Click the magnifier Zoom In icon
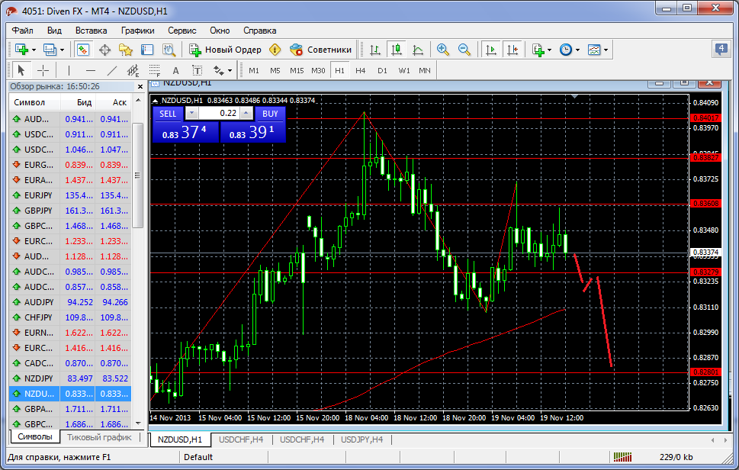The image size is (739, 470). pyautogui.click(x=442, y=50)
